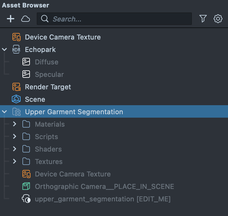Click the add new asset plus icon
The width and height of the screenshot is (228, 216).
11,19
